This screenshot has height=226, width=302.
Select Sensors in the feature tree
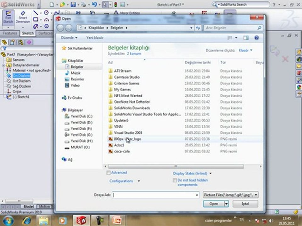coord(19,60)
